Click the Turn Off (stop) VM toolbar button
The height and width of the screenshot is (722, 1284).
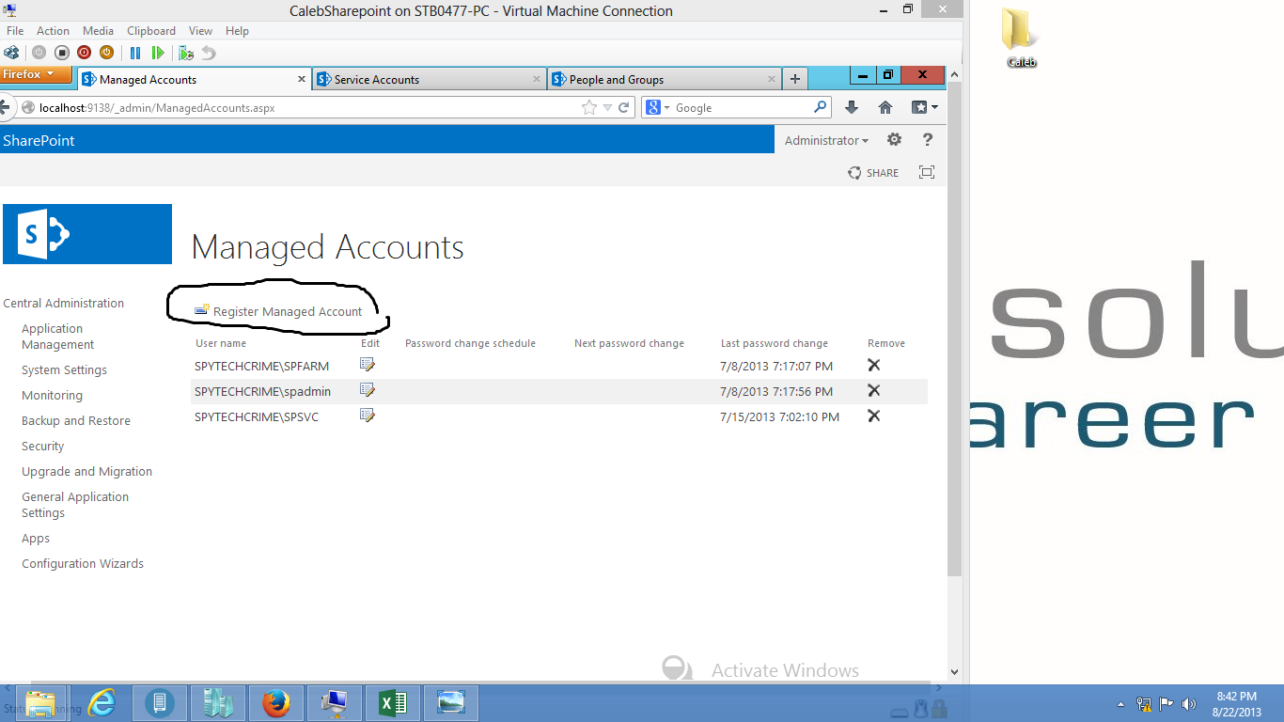coord(61,53)
